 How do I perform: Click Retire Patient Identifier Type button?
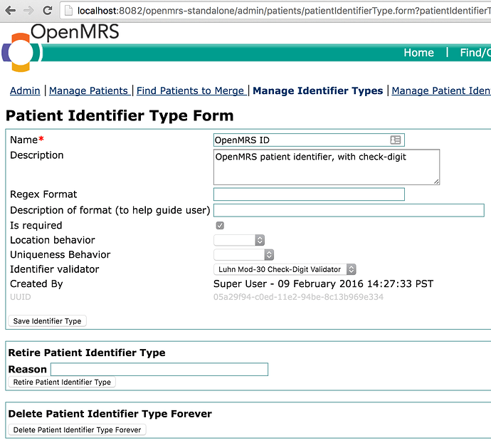tap(62, 382)
